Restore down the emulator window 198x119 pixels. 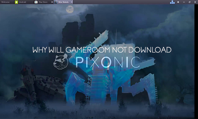click(189, 2)
